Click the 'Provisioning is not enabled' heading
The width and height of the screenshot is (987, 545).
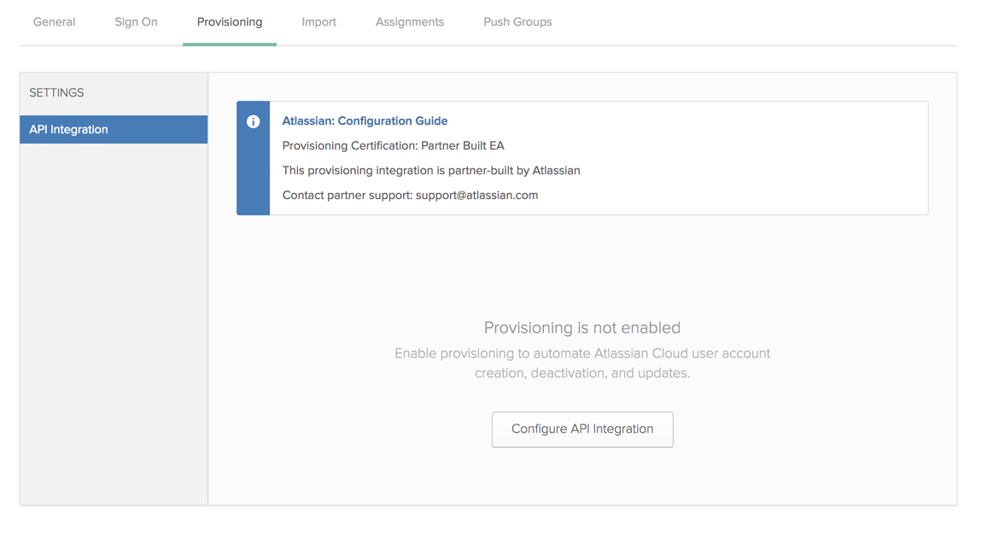coord(582,328)
